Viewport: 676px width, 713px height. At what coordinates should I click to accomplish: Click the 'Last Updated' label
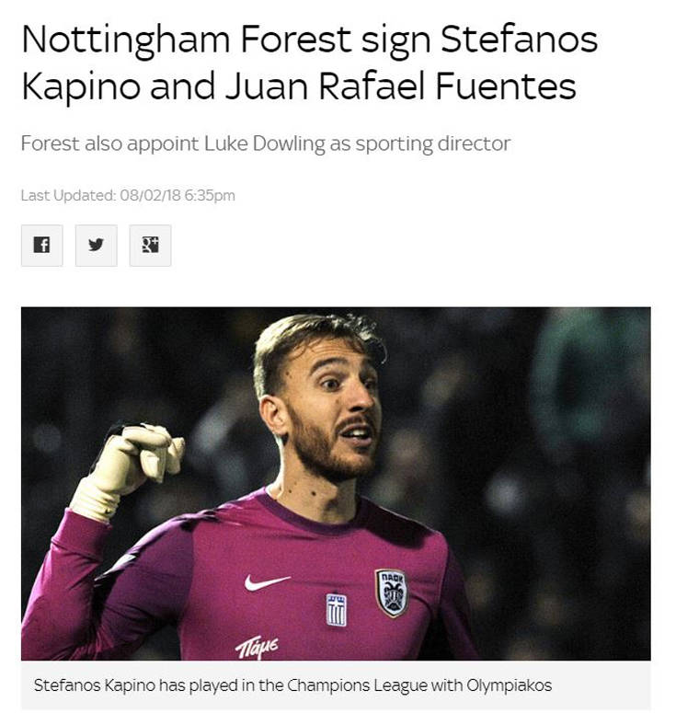pos(68,196)
